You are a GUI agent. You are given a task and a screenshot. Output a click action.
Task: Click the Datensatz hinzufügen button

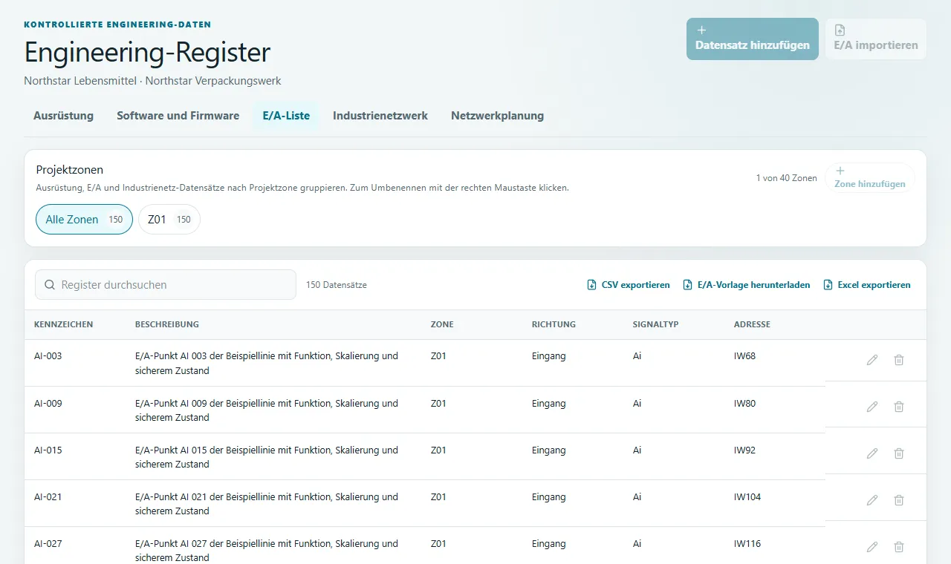[753, 39]
